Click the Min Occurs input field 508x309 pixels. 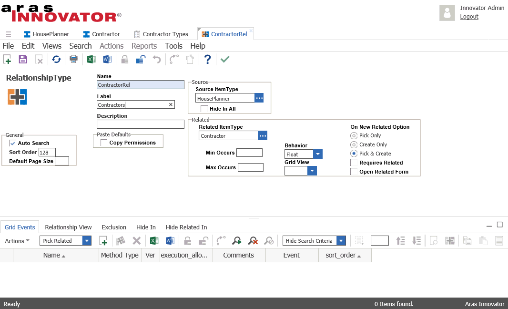[249, 153]
